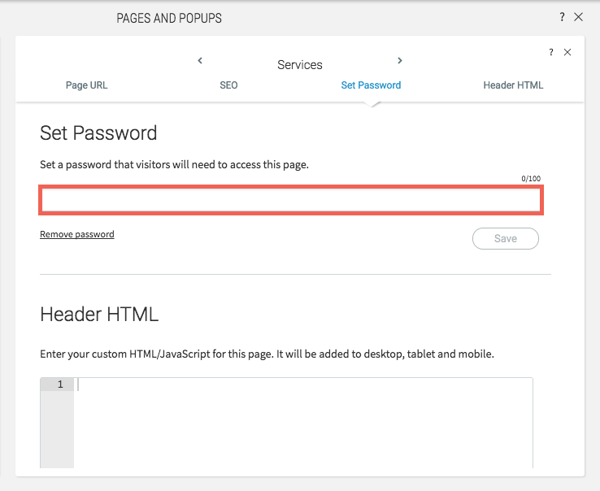Place cursor in Header HTML code editor
Viewport: 600px width, 491px height.
[x=303, y=423]
